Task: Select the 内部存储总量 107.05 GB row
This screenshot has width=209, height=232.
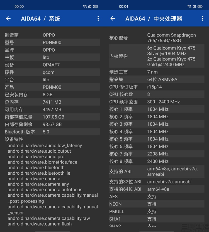Action: point(52,117)
